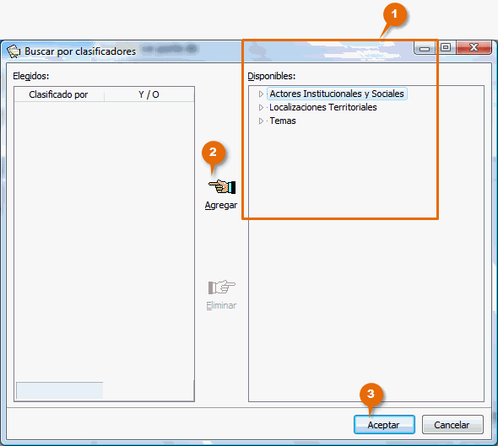Image resolution: width=498 pixels, height=446 pixels.
Task: Click the pointing hand Agregar icon
Action: coord(222,186)
